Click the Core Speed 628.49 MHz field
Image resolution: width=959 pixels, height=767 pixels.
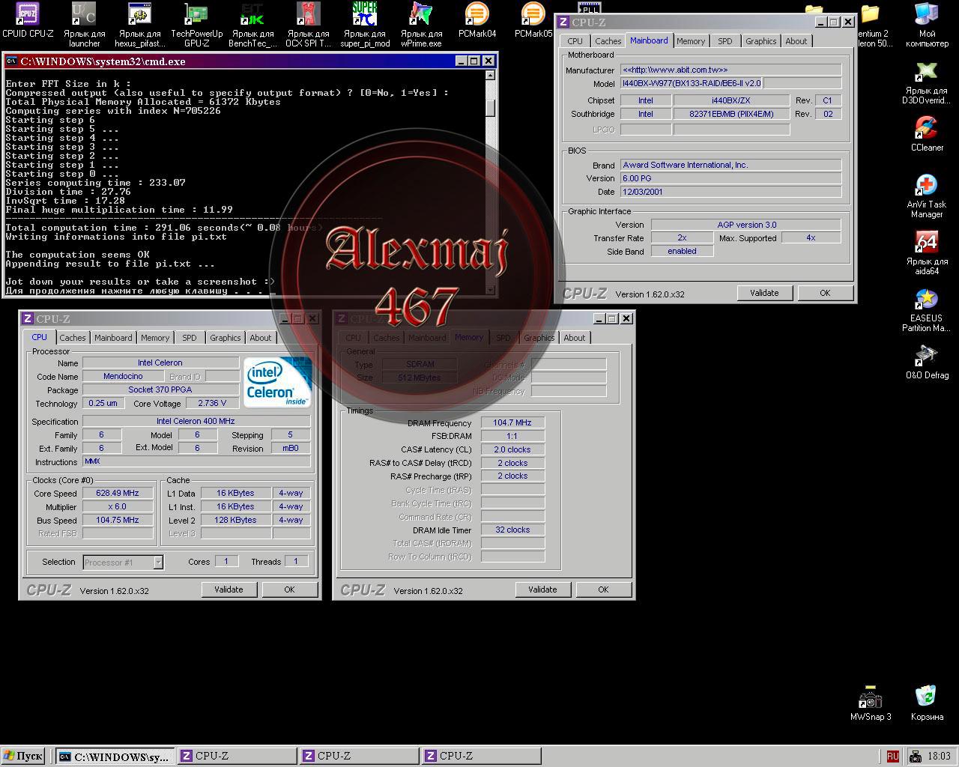[118, 493]
